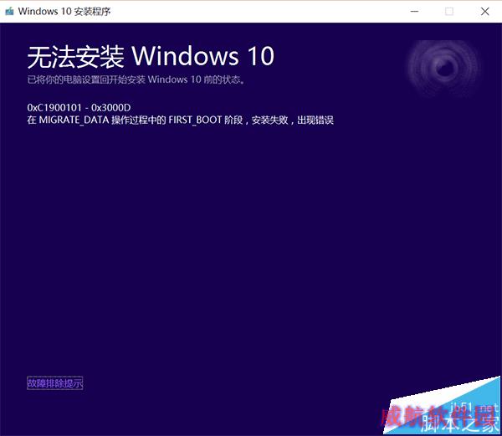
Task: Click the disabled maximize button
Action: 449,12
